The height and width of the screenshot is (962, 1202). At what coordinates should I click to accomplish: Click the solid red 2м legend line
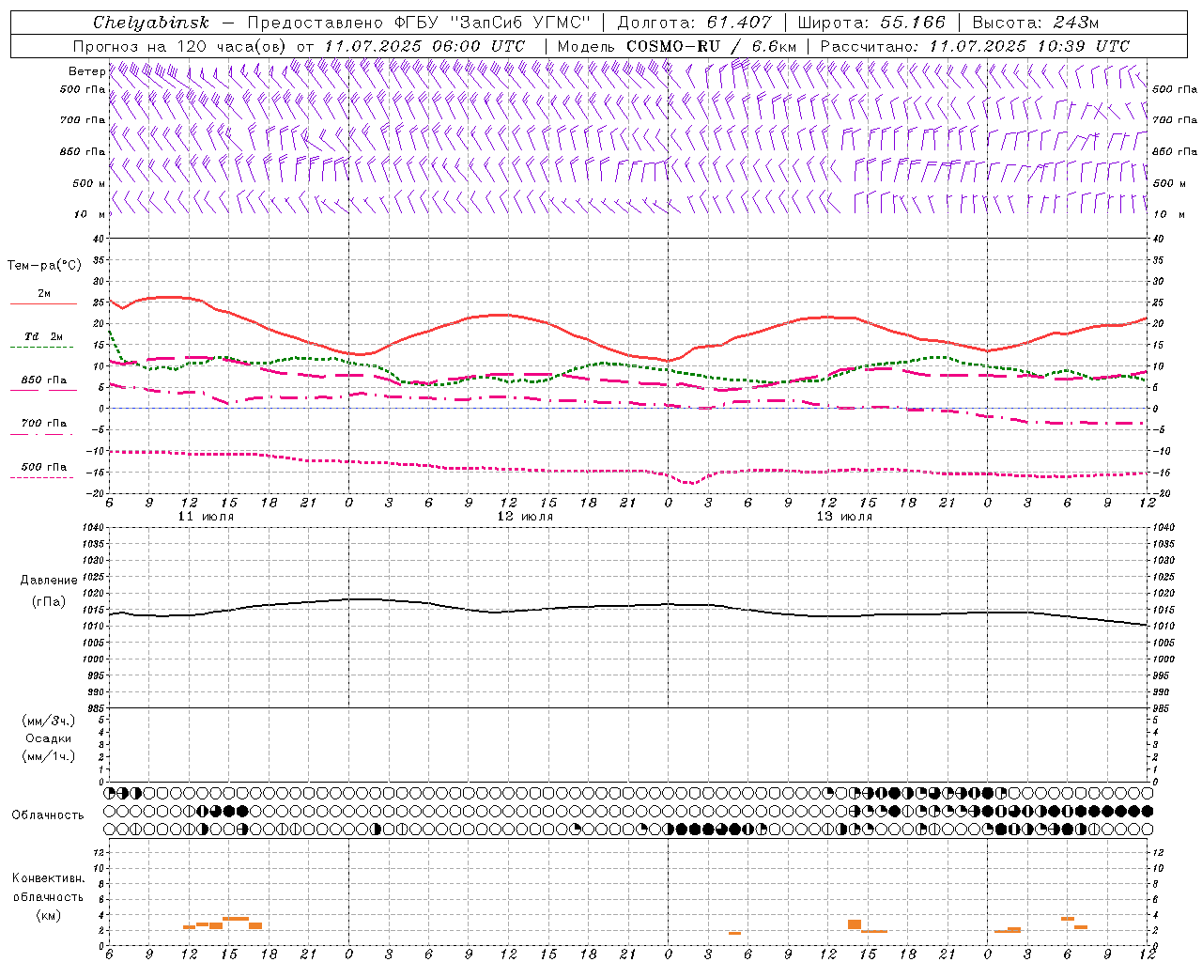coord(43,303)
